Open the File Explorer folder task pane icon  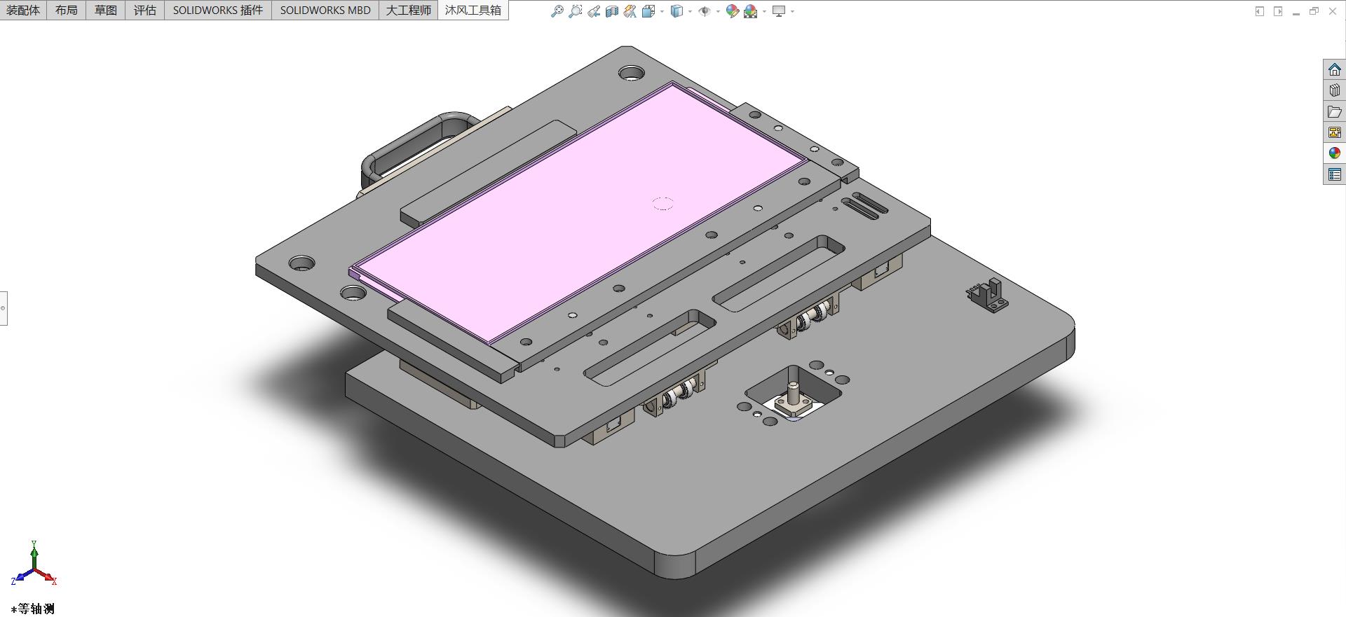[1335, 111]
